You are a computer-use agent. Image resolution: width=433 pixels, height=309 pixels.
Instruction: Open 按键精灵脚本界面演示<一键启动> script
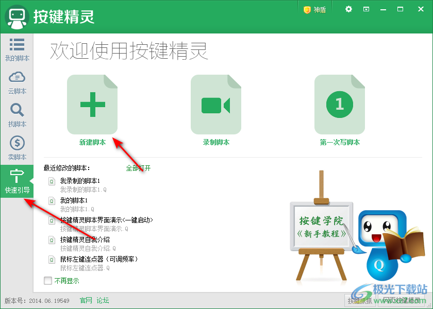coord(107,220)
